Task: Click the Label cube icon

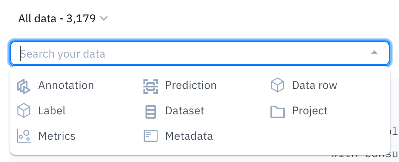Action: coord(24,111)
